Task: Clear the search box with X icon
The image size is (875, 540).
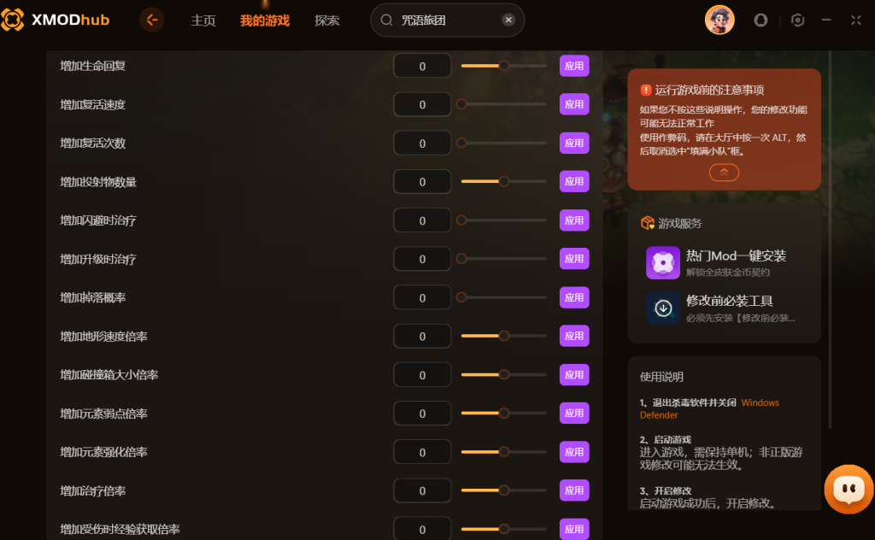Action: (508, 21)
